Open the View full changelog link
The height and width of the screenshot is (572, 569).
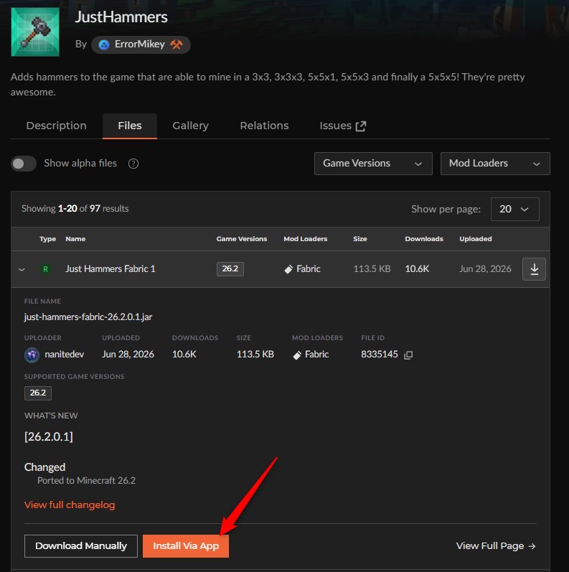(70, 505)
